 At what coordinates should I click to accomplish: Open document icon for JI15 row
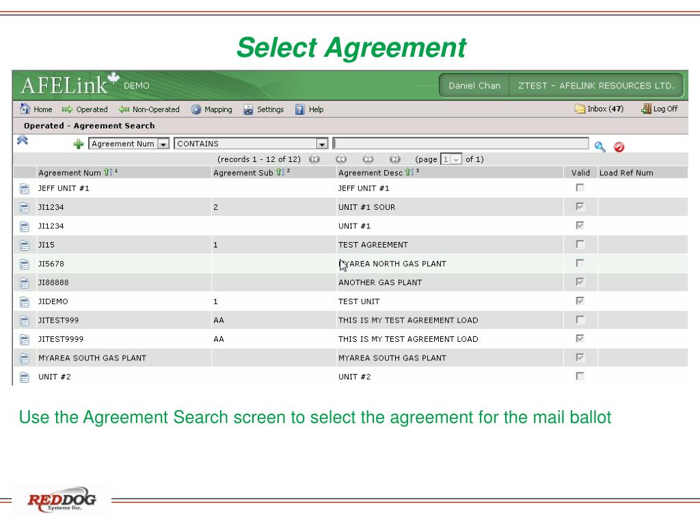tap(25, 245)
